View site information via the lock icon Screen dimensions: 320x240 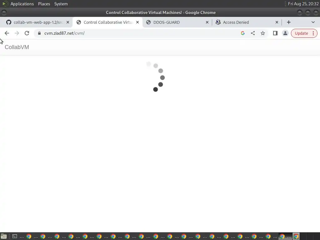click(39, 33)
